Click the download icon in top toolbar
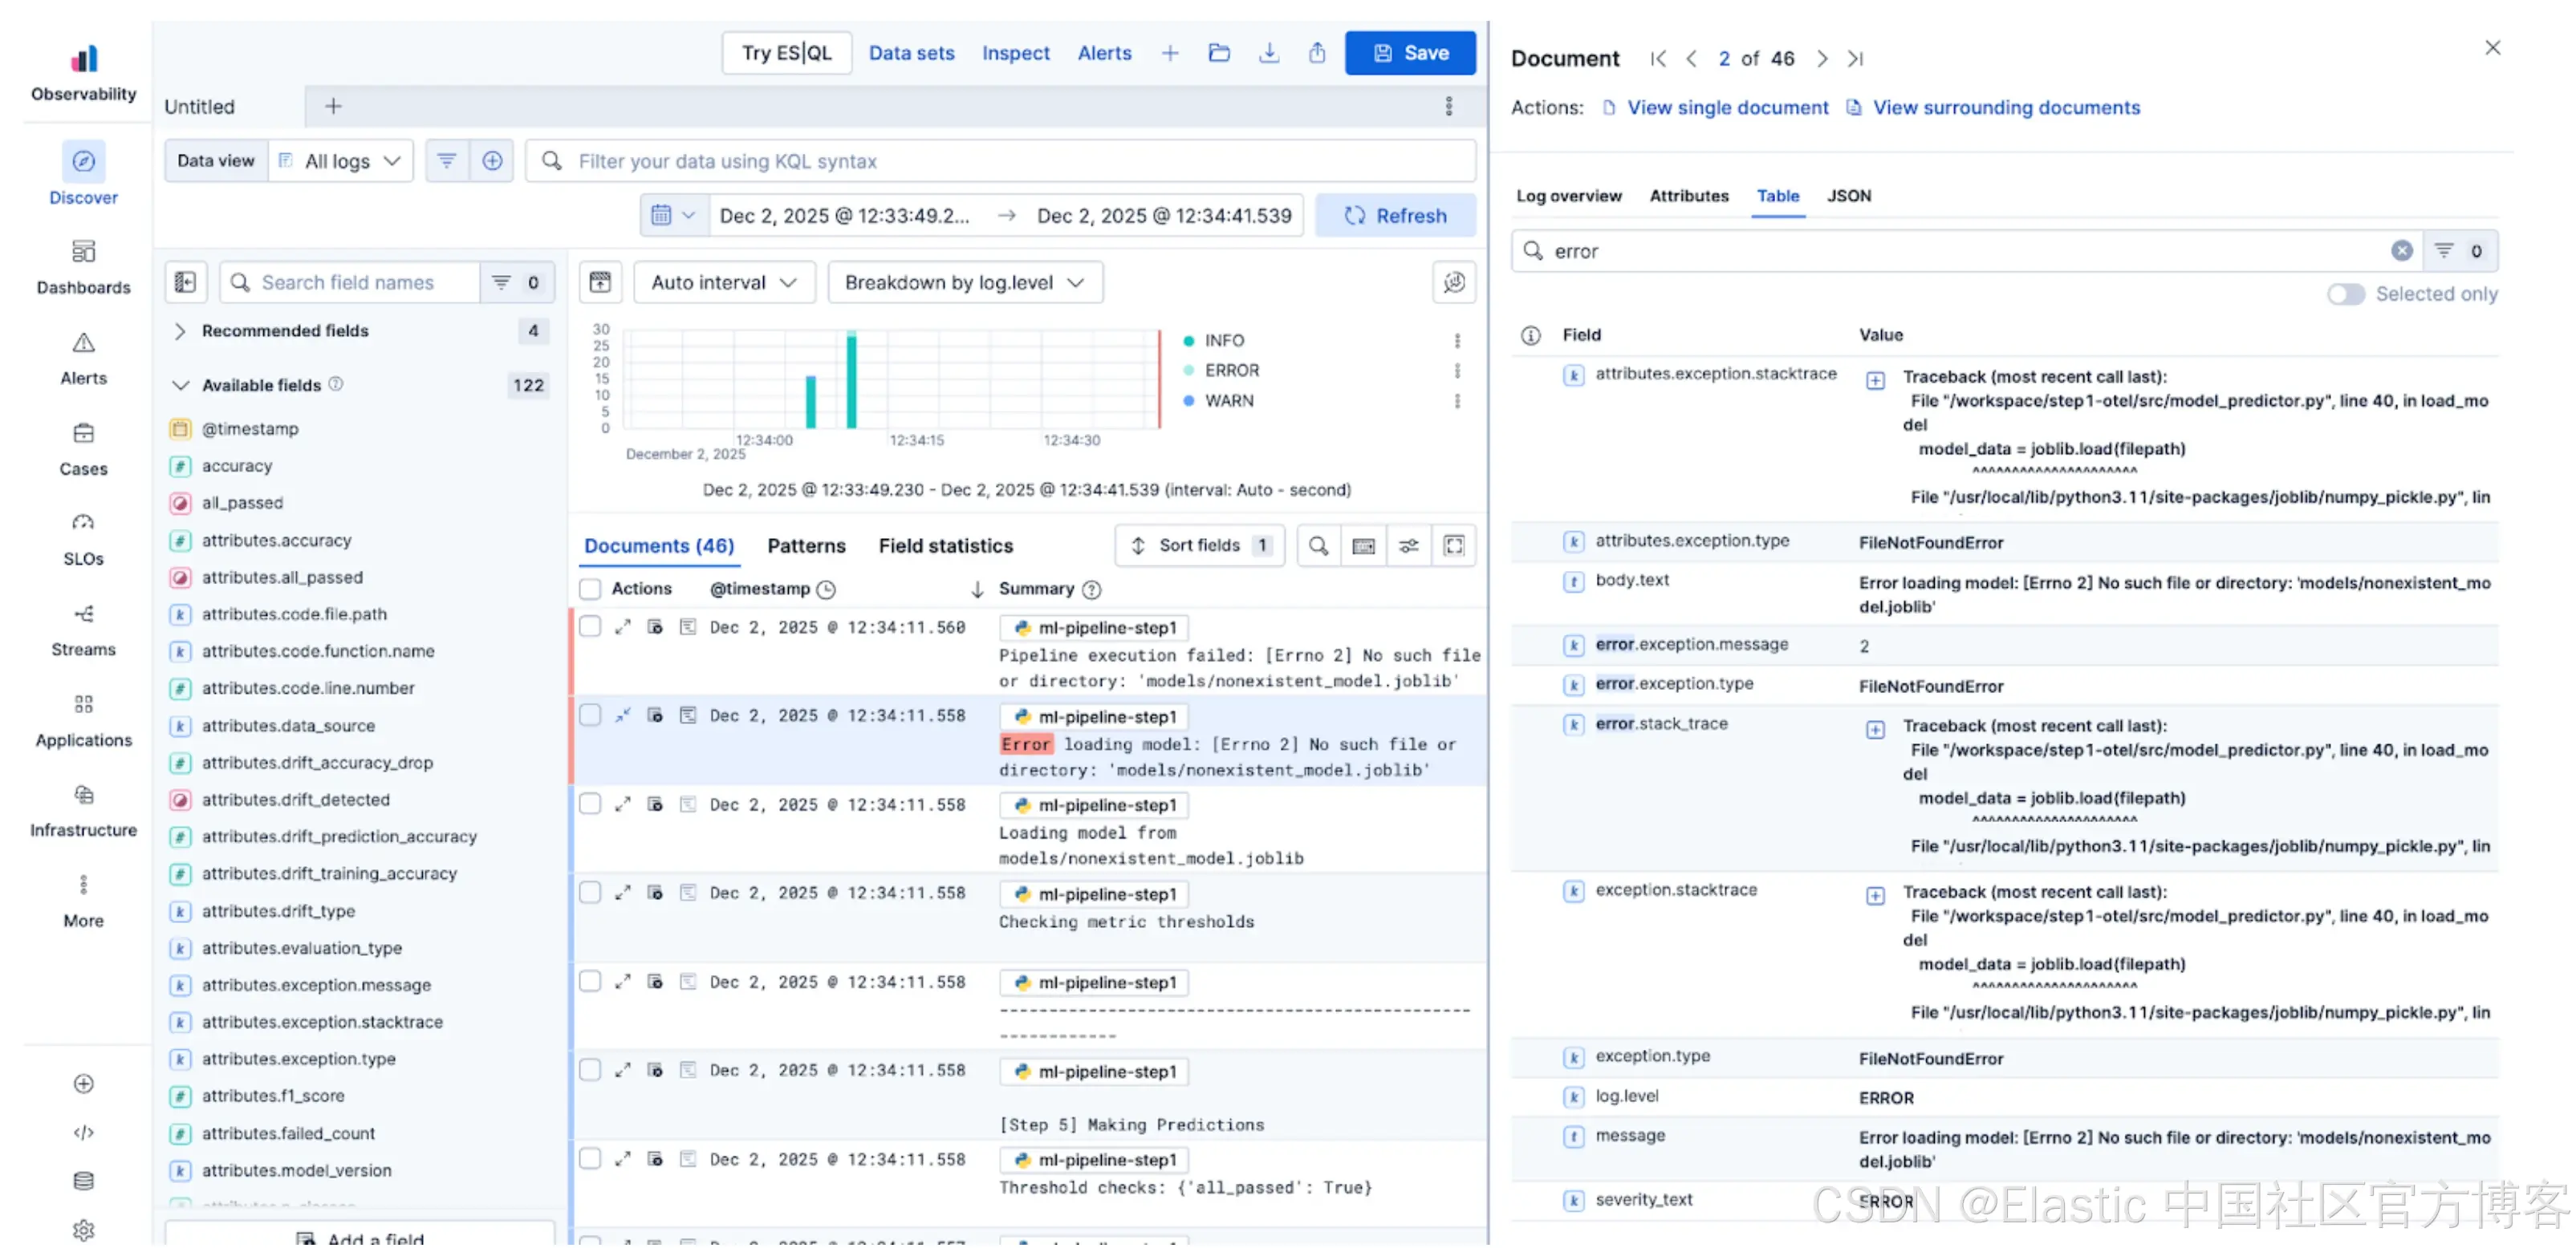 1268,53
